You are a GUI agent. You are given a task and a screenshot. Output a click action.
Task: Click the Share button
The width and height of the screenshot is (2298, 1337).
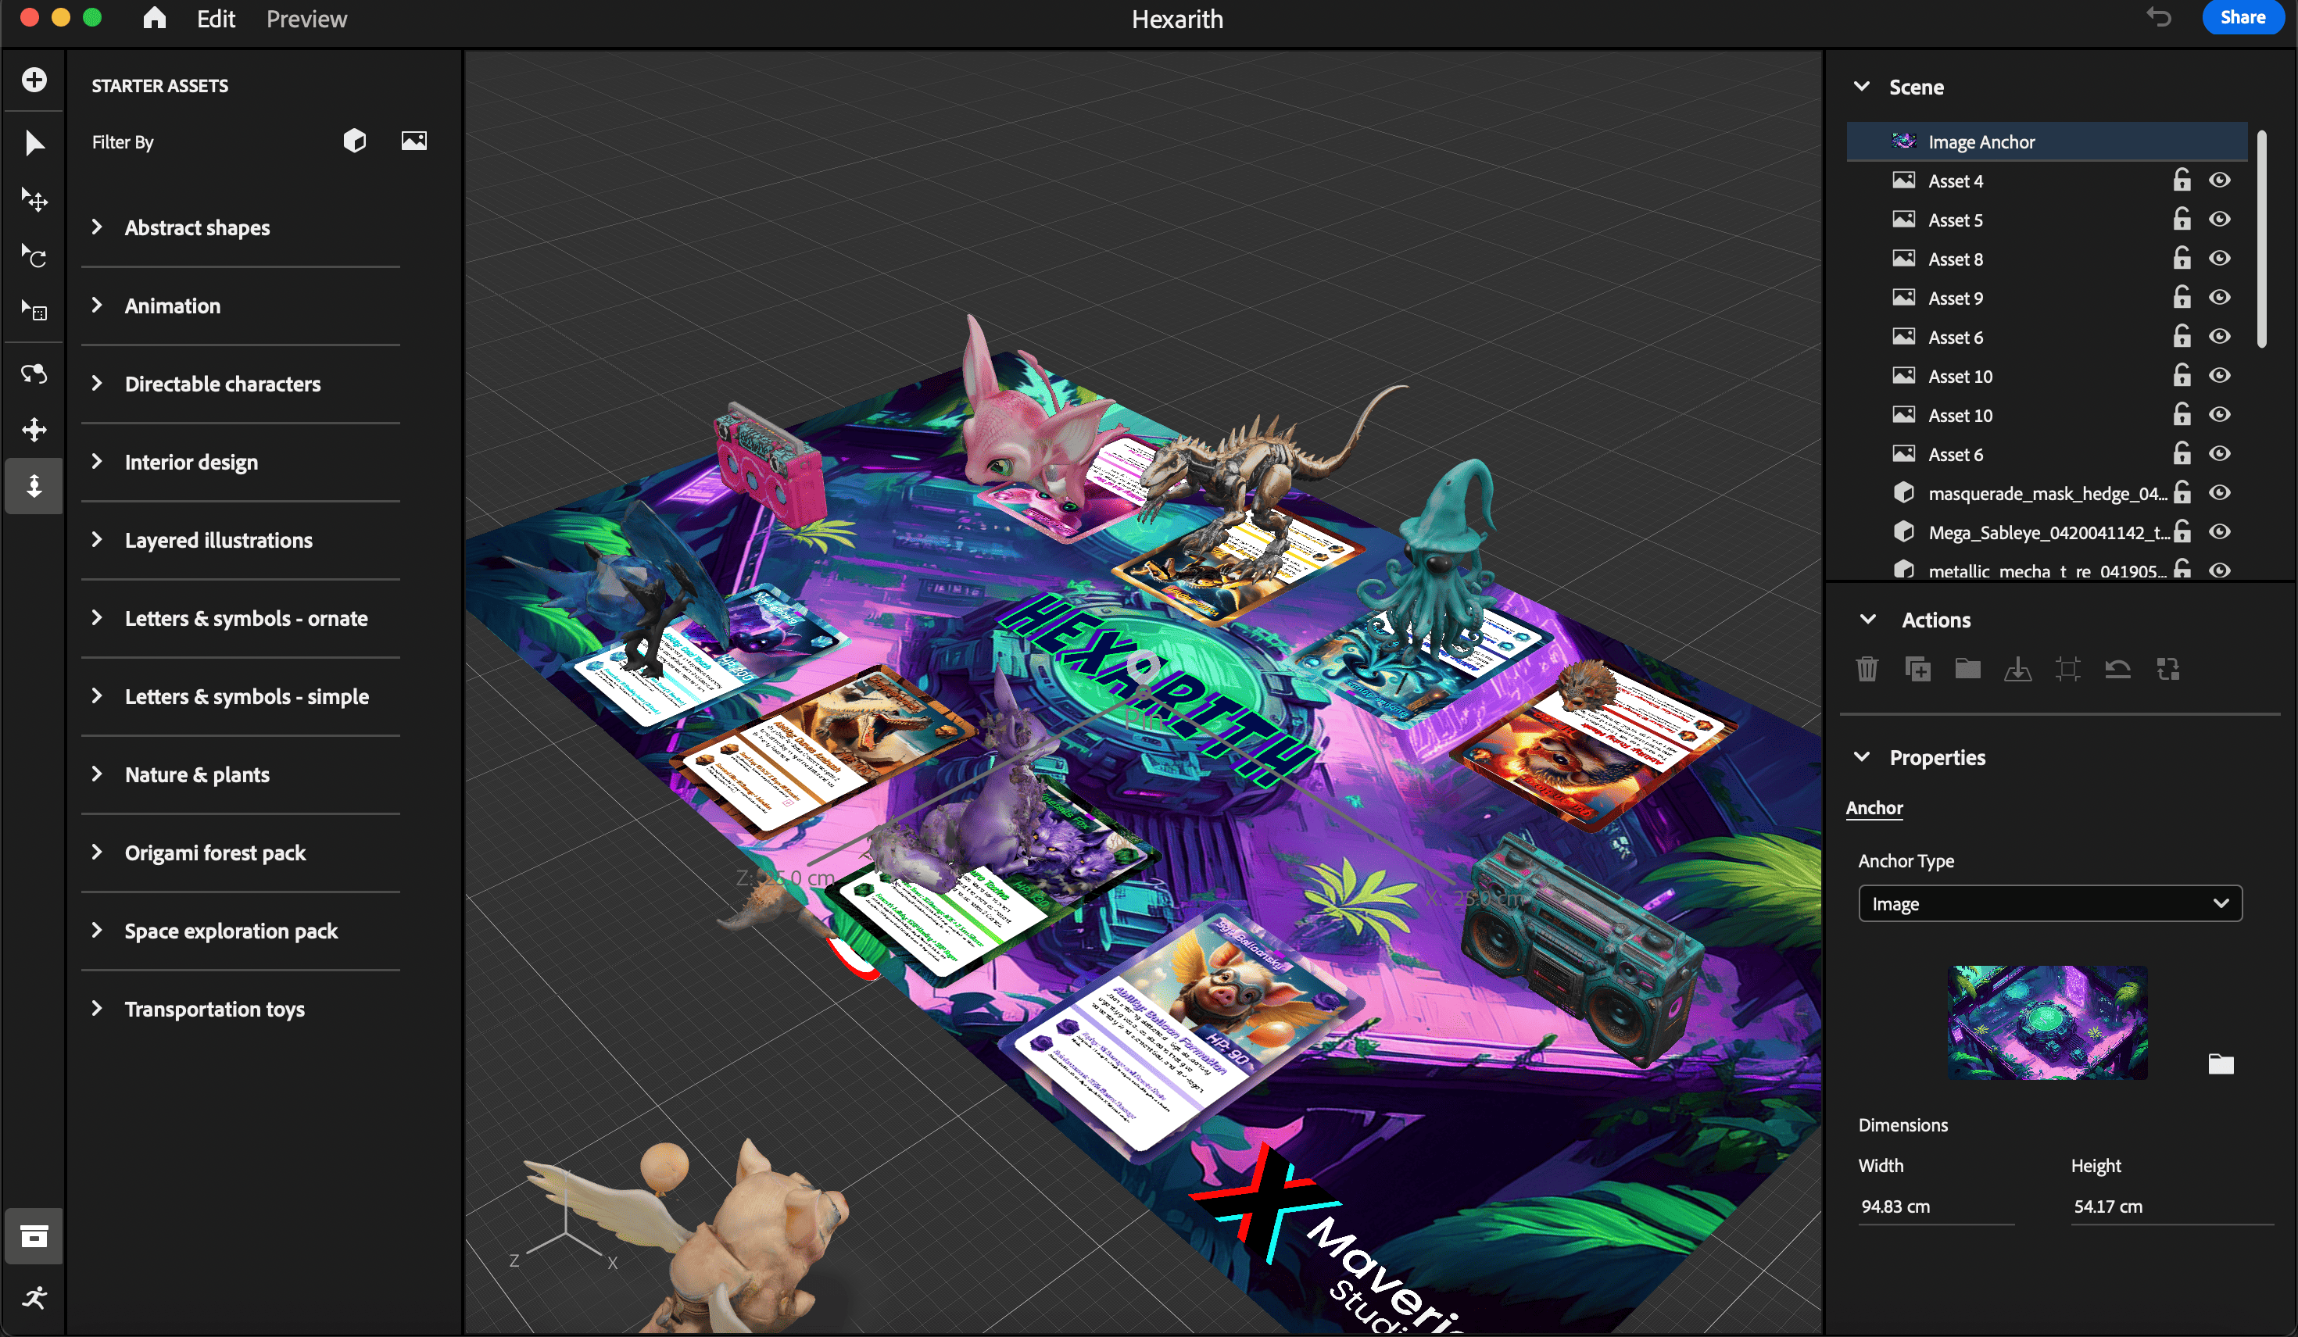[x=2243, y=17]
